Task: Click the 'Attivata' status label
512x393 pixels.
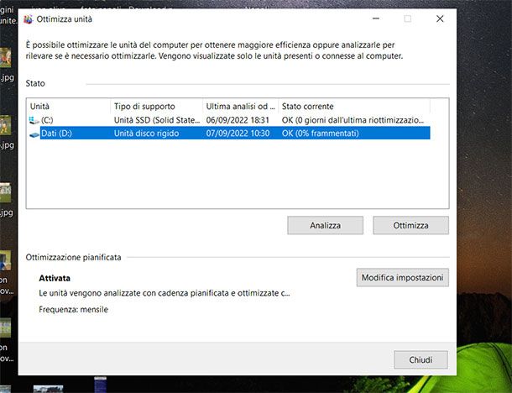Action: [x=55, y=278]
